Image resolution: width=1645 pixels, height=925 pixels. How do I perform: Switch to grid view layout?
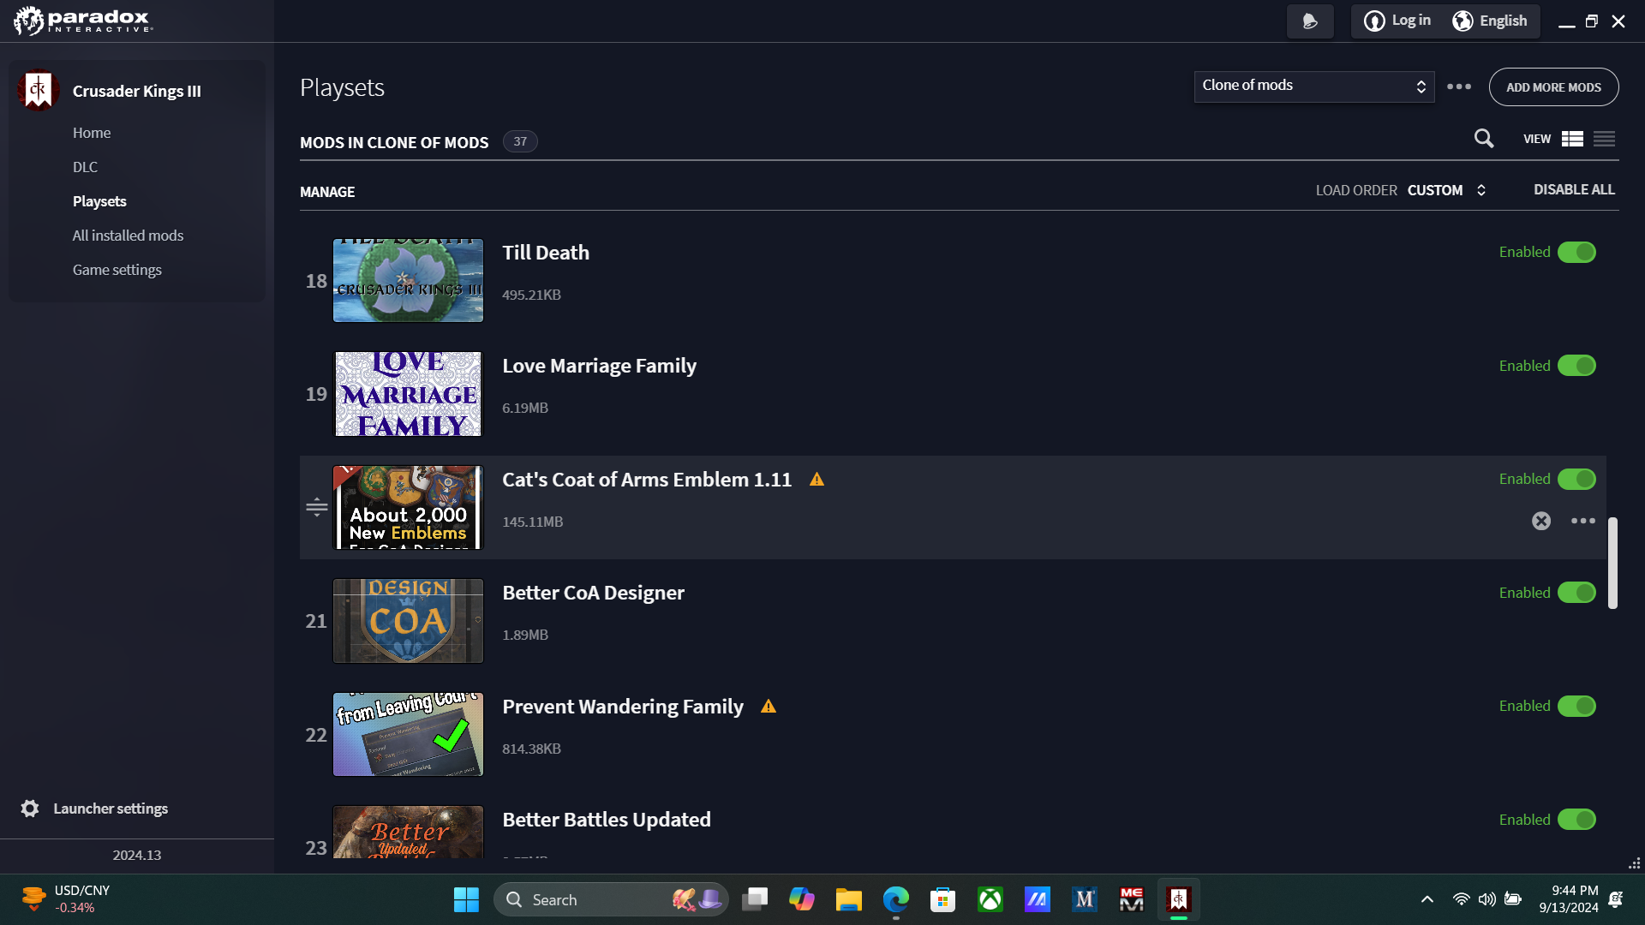click(1573, 138)
